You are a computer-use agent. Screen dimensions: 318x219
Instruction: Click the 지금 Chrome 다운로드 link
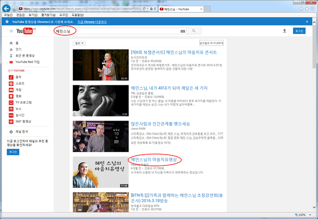point(92,22)
